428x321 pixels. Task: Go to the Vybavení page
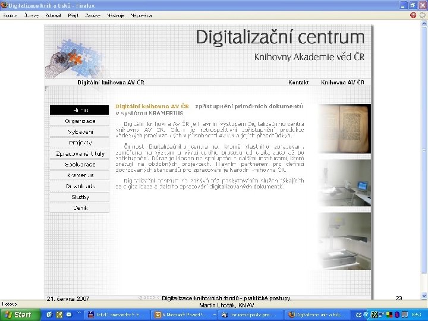79,132
